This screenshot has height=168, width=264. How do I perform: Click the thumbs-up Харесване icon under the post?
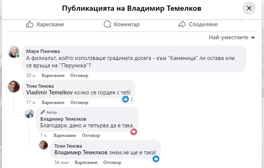pyautogui.click(x=30, y=24)
